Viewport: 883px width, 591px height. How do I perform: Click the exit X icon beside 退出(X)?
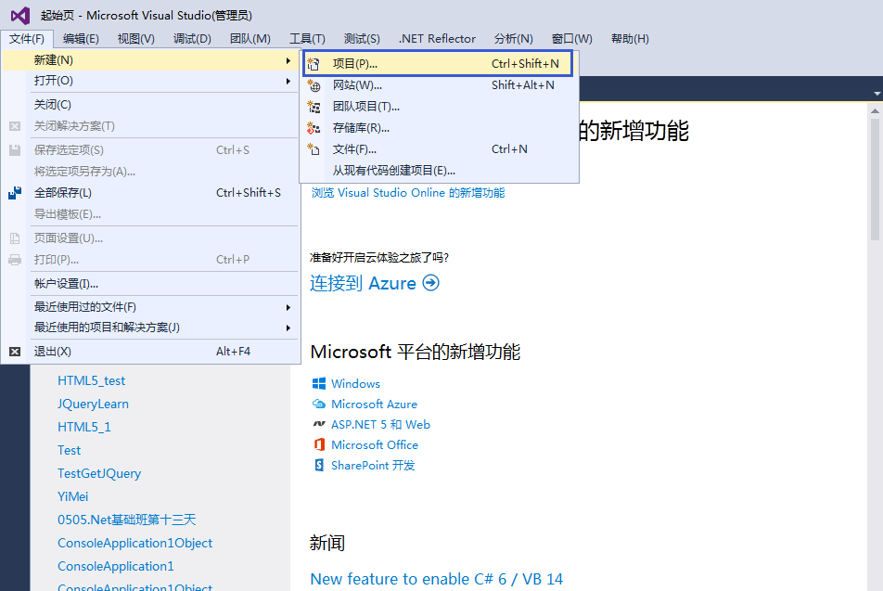(x=15, y=352)
